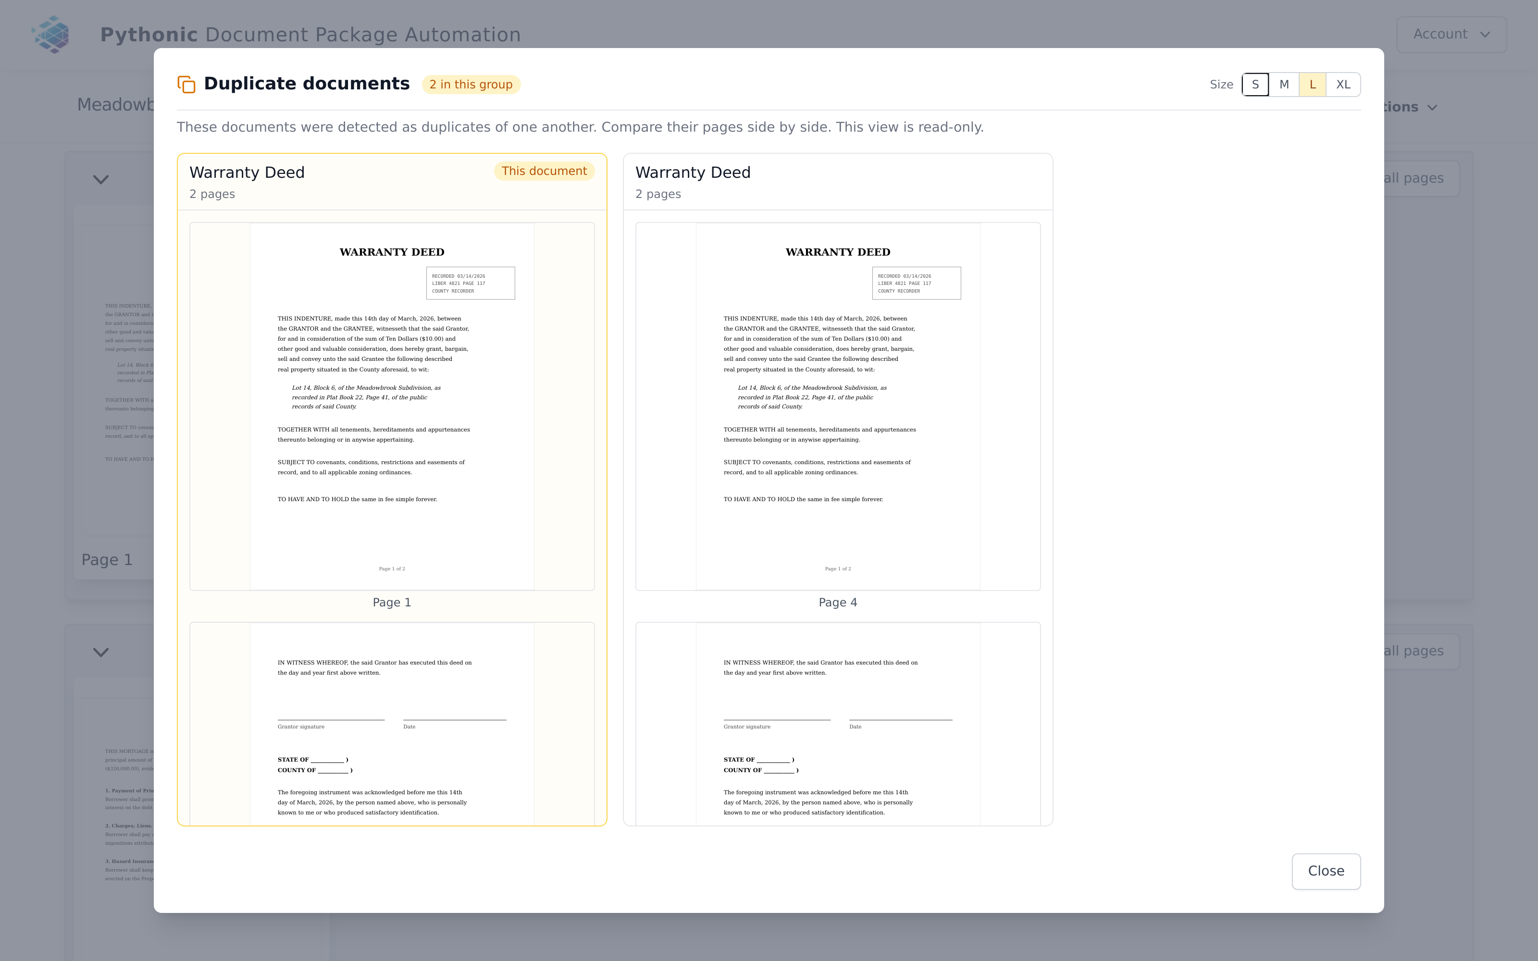Viewport: 1538px width, 961px height.
Task: Click '2 pages' under the Page 4 deed title
Action: (658, 194)
